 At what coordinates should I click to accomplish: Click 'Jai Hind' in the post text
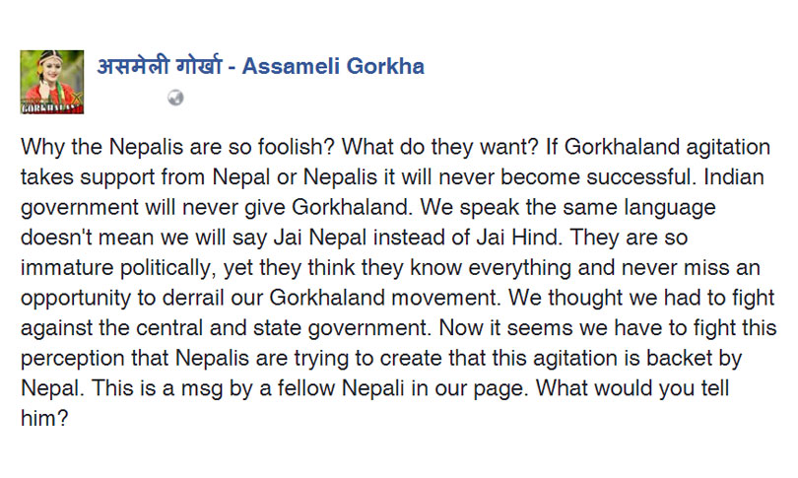click(x=519, y=238)
